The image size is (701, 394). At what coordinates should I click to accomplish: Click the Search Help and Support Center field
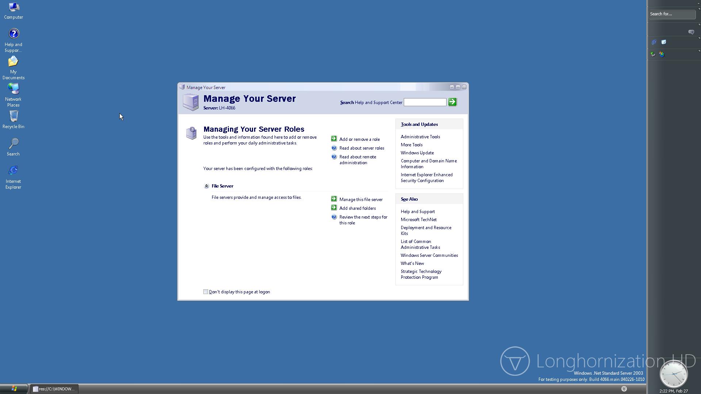click(425, 102)
